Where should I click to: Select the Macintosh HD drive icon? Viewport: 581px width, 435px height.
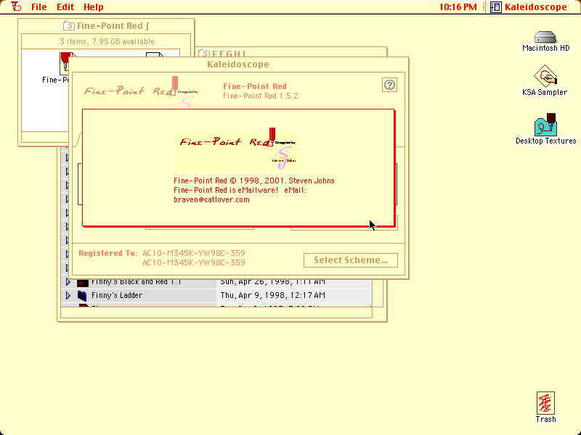pyautogui.click(x=545, y=37)
